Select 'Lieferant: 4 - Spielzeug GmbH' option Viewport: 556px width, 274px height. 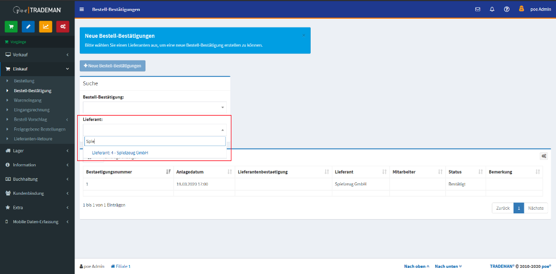pos(120,153)
